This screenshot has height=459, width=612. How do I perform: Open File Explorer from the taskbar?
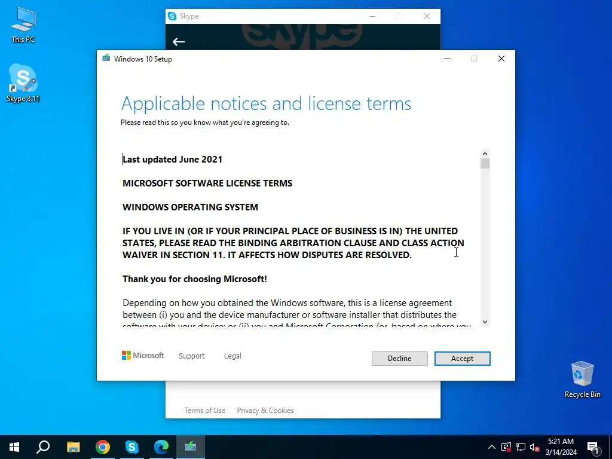tap(73, 447)
